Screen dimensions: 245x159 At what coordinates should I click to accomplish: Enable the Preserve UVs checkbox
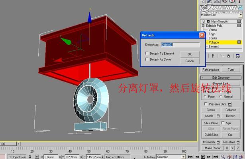206,104
